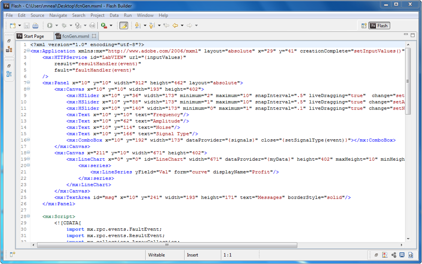Screen dimensions: 422x264
Task: Collapse the mx:Script fold marker
Action: (x=28, y=216)
